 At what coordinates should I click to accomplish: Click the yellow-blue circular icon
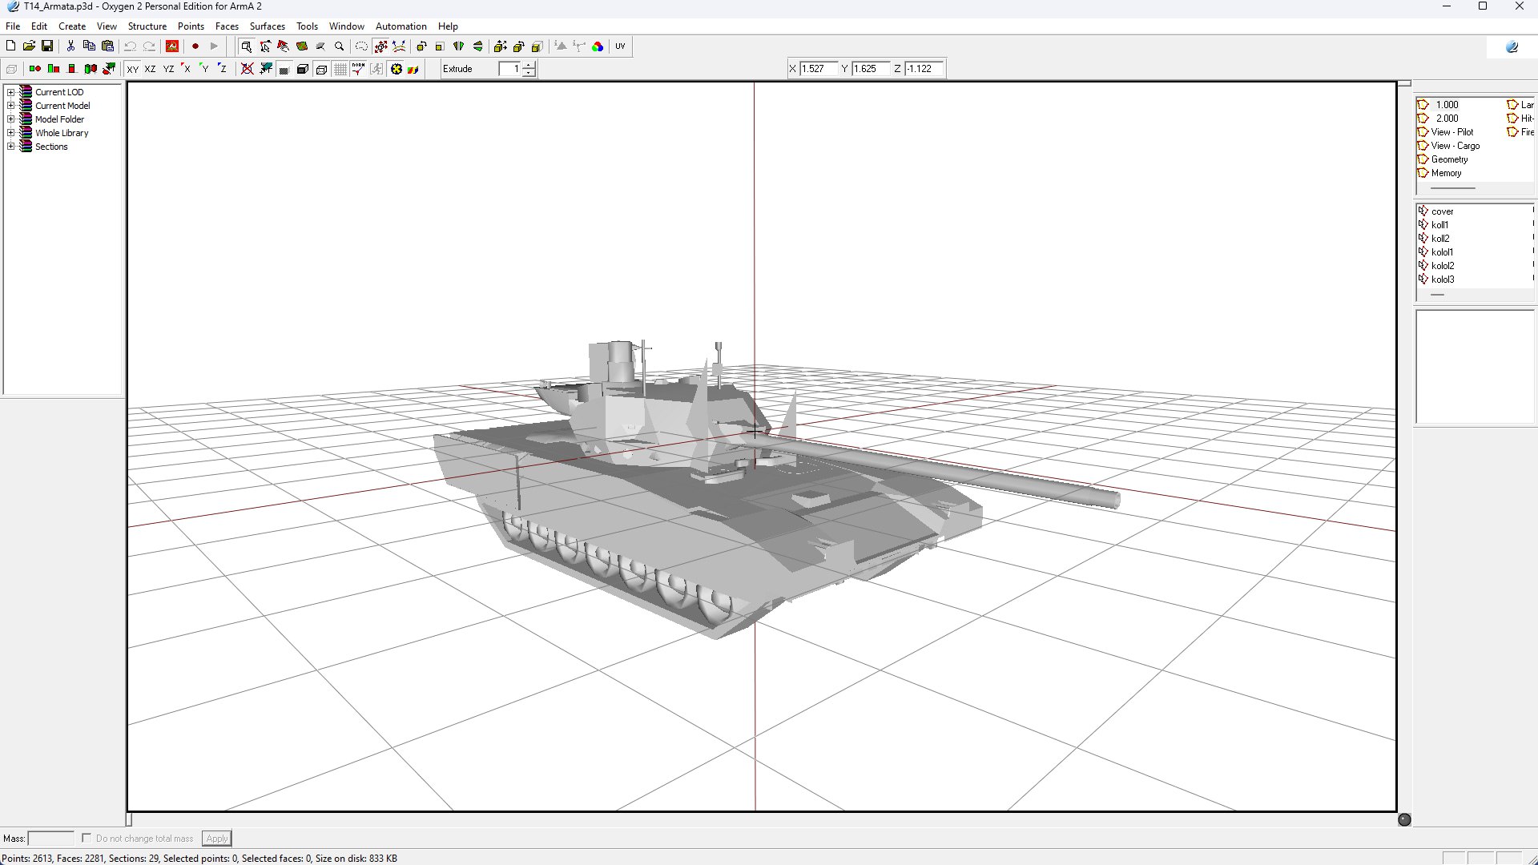[x=396, y=69]
